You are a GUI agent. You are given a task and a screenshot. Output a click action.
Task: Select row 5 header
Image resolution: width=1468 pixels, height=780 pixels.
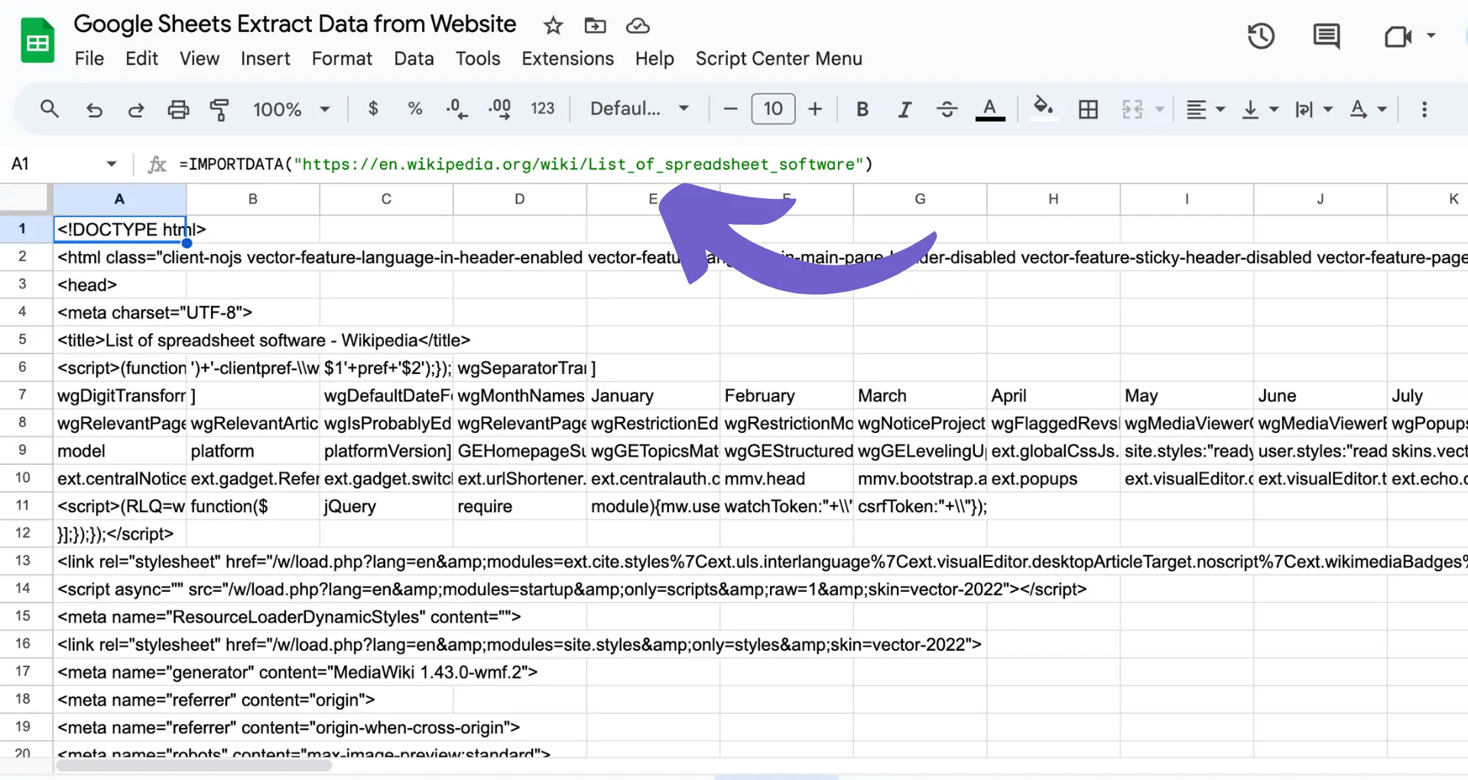click(x=23, y=340)
